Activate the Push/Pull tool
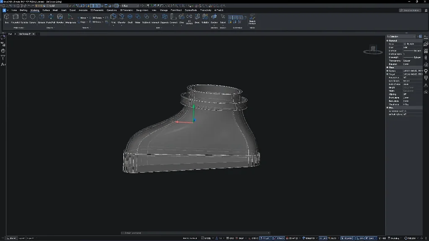This screenshot has width=429, height=241. [x=51, y=18]
